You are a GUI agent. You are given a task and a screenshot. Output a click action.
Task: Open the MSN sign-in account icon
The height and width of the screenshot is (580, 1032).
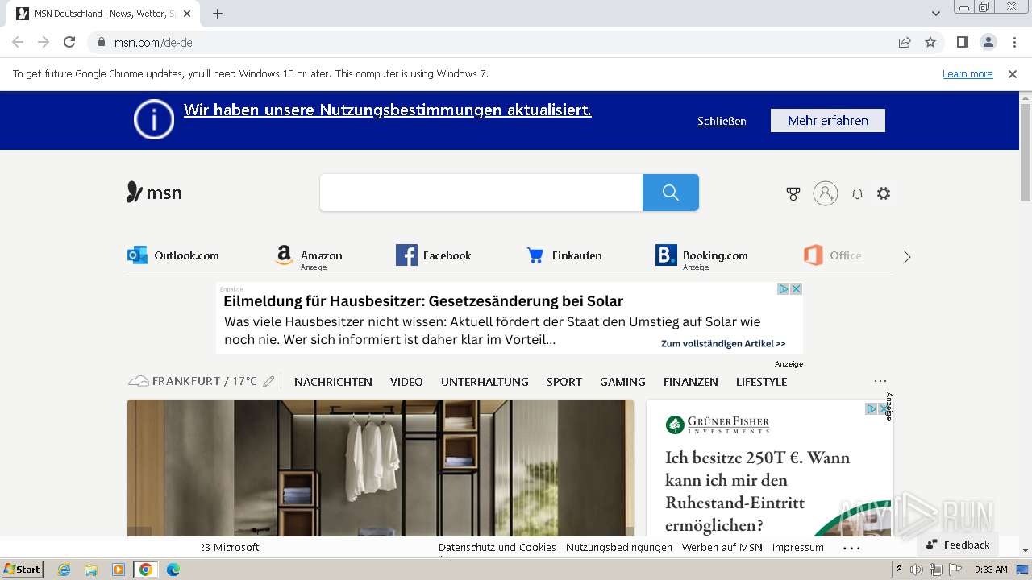[x=826, y=193]
